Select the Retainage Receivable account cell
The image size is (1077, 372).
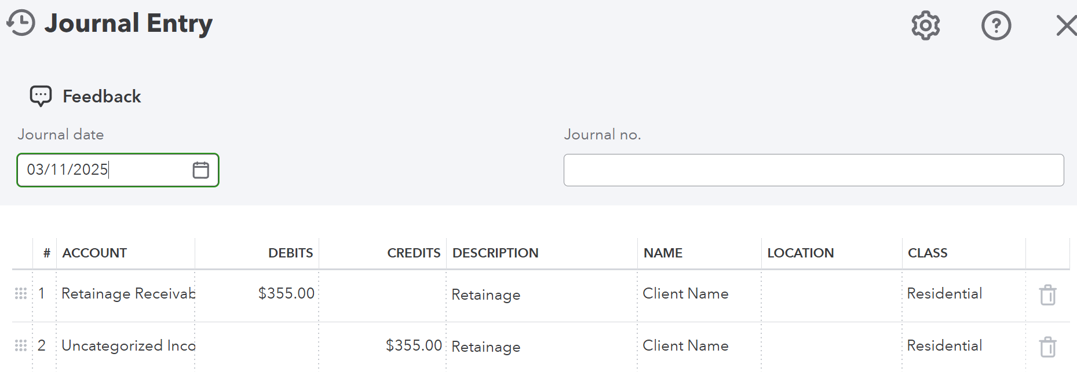tap(127, 294)
